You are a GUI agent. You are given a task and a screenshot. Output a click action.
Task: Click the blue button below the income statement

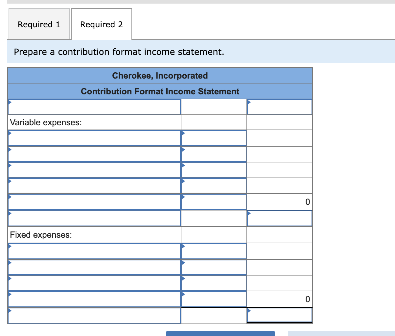[221, 333]
